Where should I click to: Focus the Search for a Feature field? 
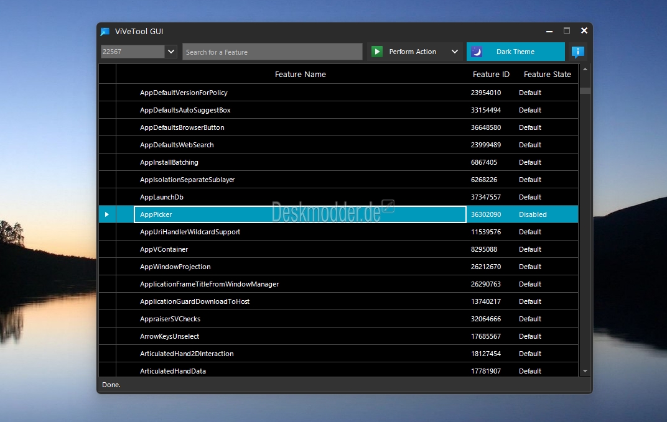click(272, 52)
